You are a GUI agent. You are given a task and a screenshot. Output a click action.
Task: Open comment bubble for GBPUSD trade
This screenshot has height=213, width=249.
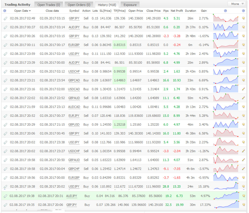[x=243, y=124]
